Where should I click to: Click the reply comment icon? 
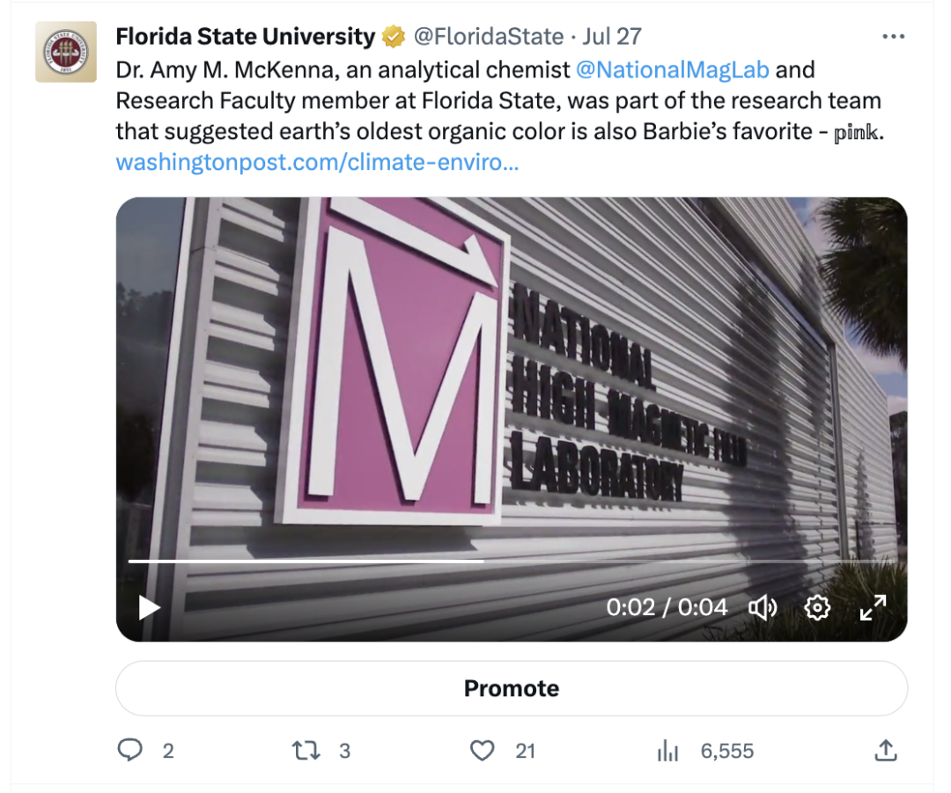pos(132,751)
